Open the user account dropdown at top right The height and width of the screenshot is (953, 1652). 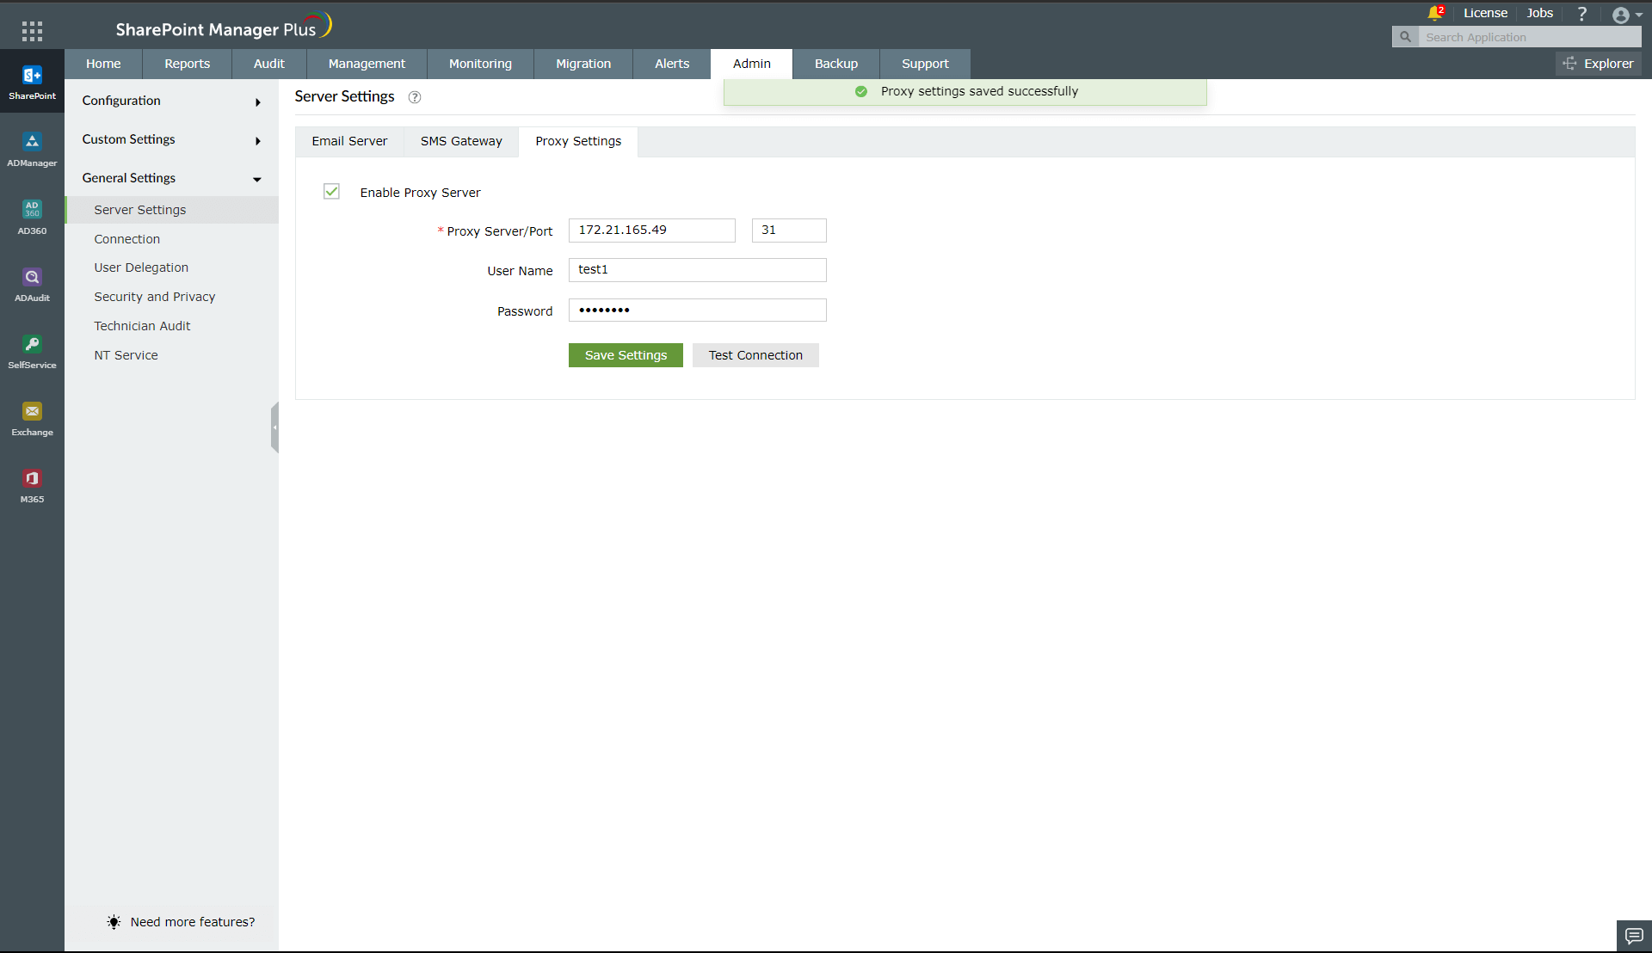(x=1624, y=15)
